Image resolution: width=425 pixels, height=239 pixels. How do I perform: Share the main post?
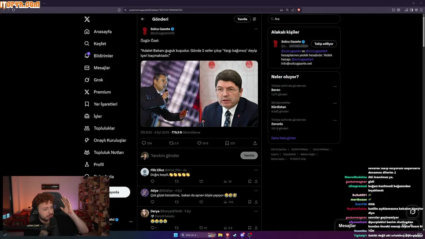255,143
